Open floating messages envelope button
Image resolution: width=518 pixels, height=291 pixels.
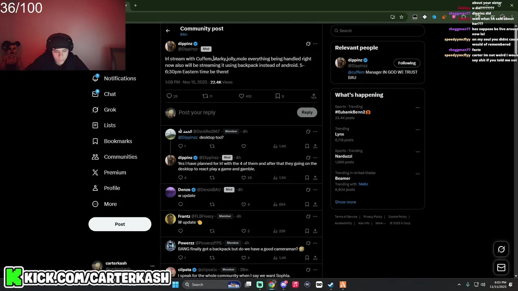tap(501, 268)
